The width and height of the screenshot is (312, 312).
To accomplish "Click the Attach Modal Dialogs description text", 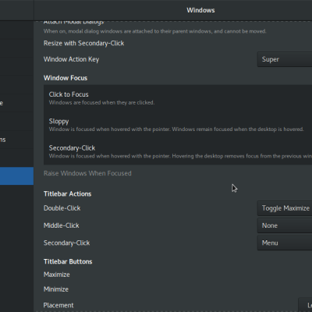I will pyautogui.click(x=155, y=31).
